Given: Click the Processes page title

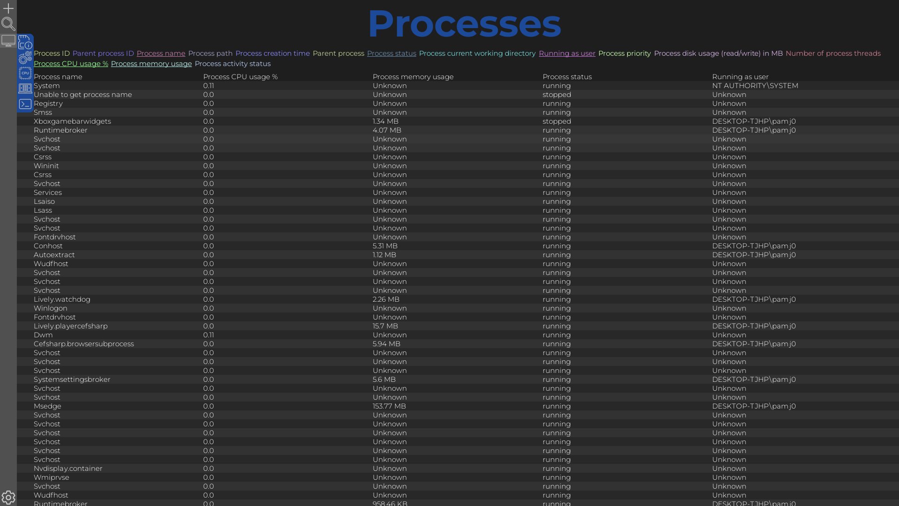Looking at the screenshot, I should pyautogui.click(x=464, y=23).
